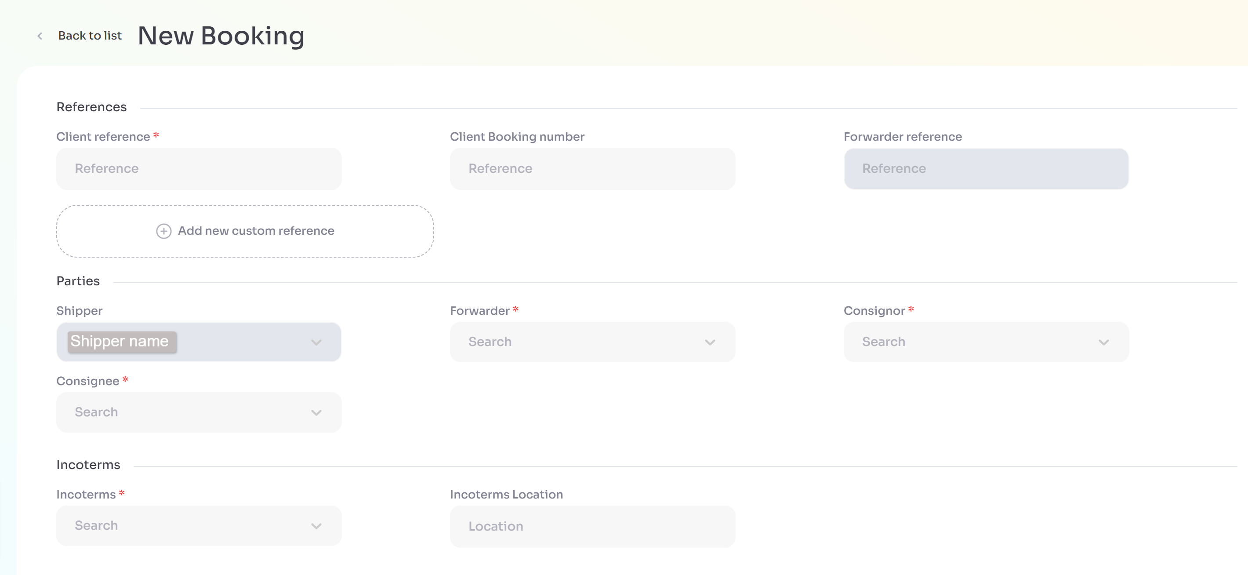Click the chevron on the Consignee search box
1248x575 pixels.
point(316,413)
